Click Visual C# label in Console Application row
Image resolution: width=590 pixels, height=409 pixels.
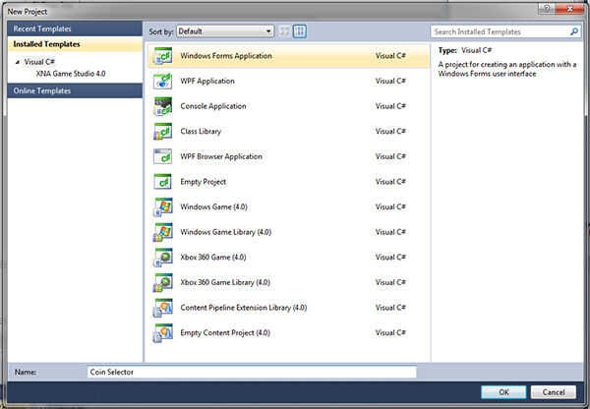(390, 106)
